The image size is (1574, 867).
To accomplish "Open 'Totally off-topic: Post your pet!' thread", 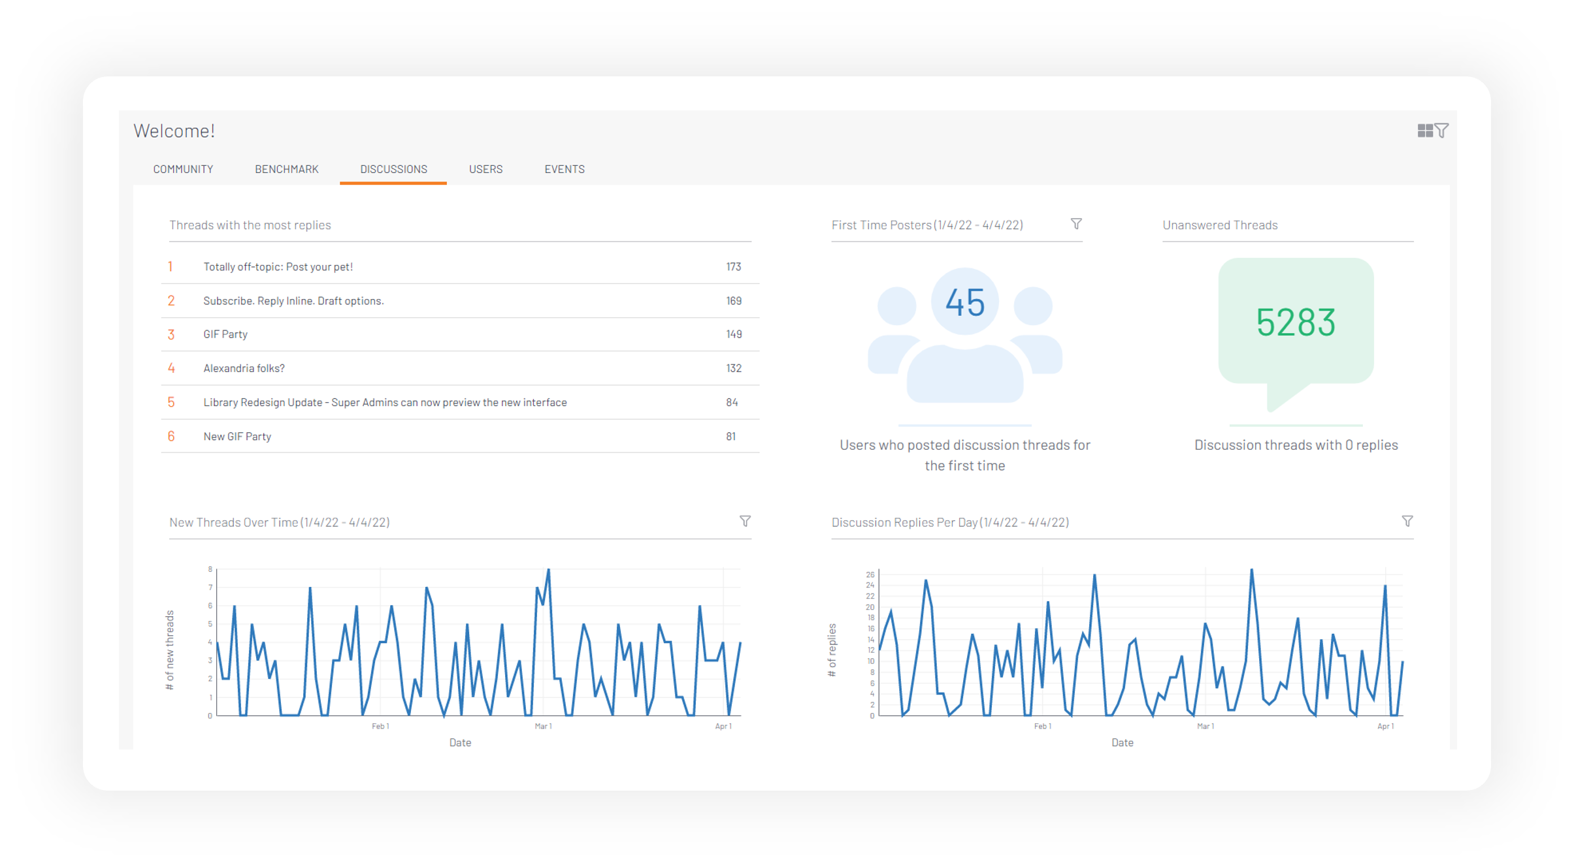I will point(278,266).
